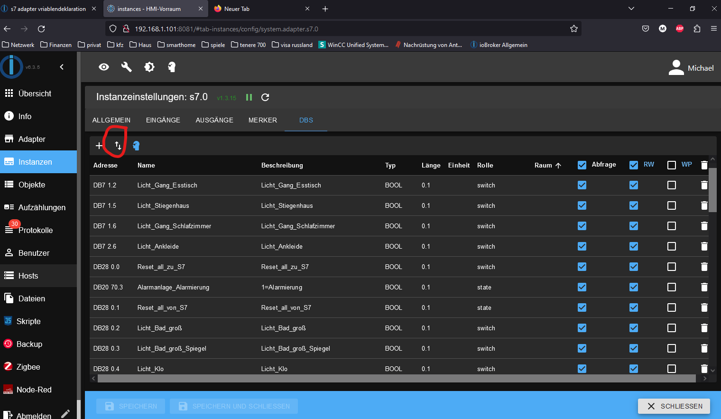The image size is (721, 419).
Task: Click the Typ cell of Licht_Klo row
Action: tap(394, 369)
